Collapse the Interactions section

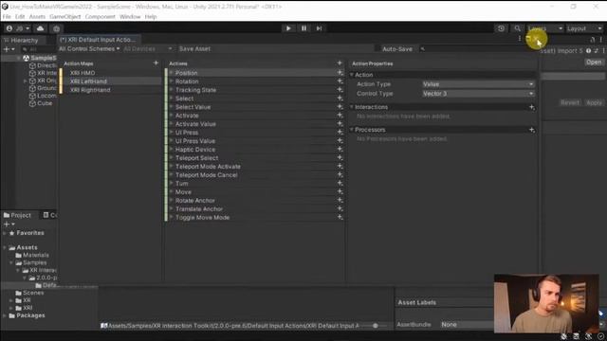(352, 107)
